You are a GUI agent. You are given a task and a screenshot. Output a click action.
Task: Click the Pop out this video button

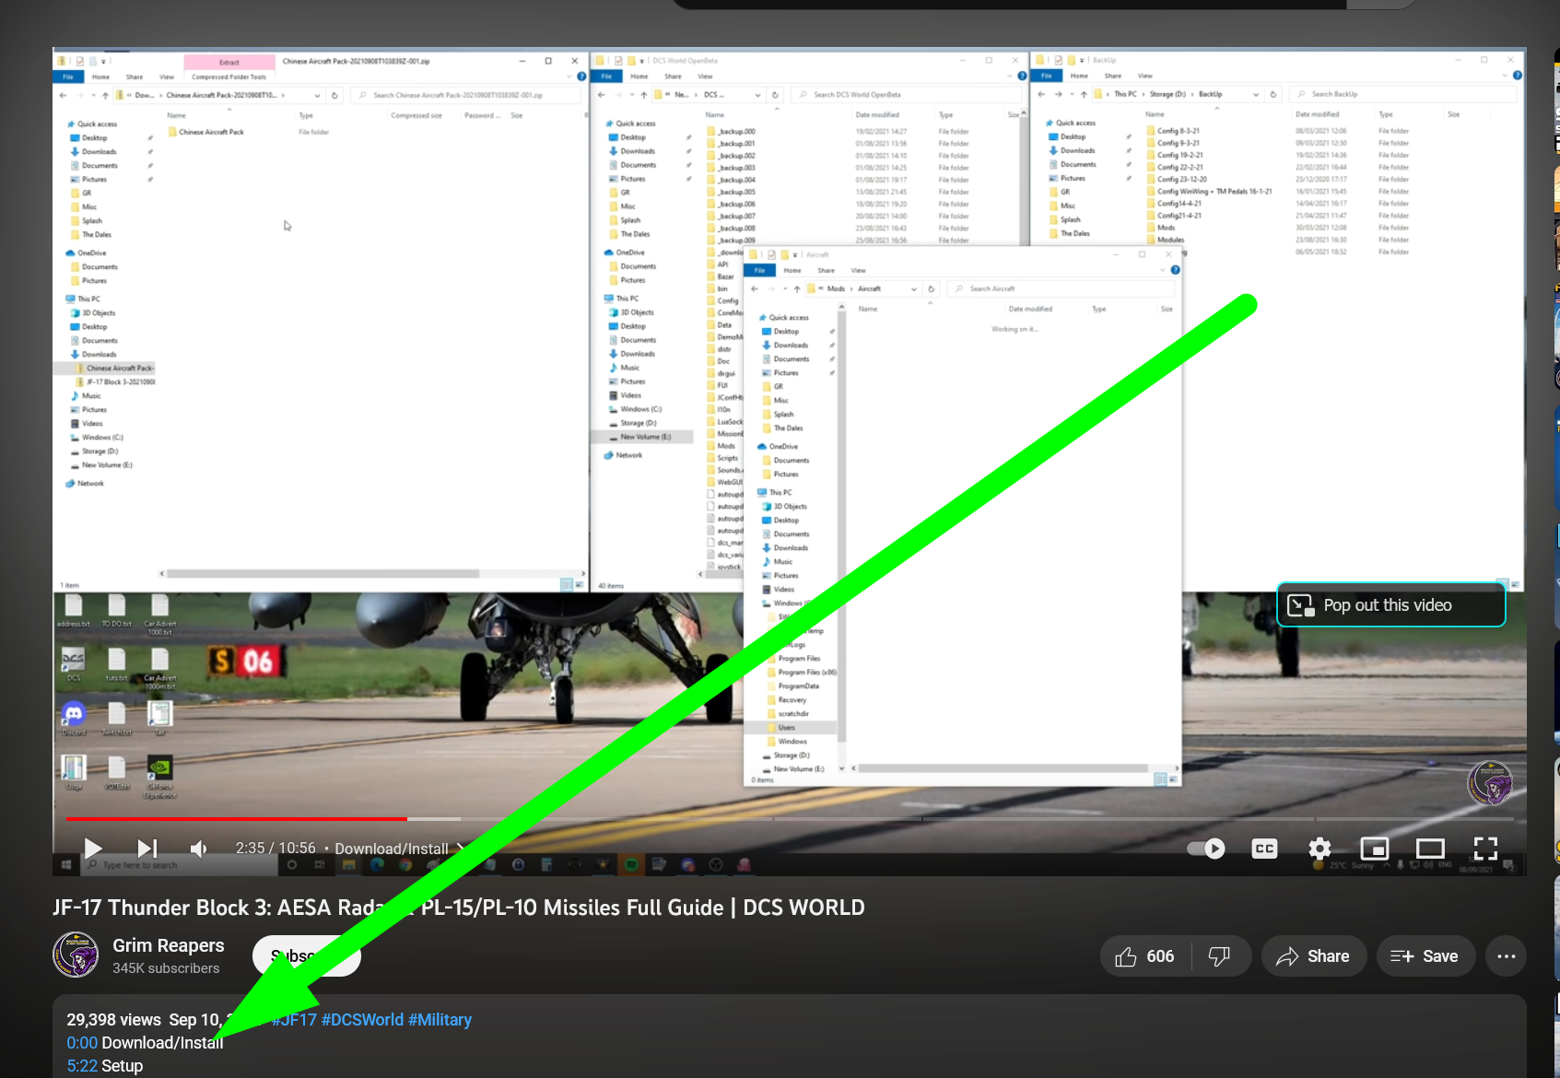coord(1391,605)
